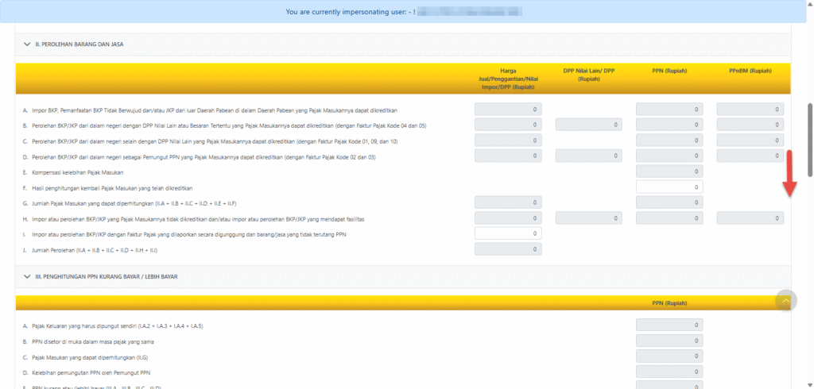The width and height of the screenshot is (814, 389).
Task: Select PPN field for G Jumlah Pajak Masukan
Action: [x=669, y=202]
